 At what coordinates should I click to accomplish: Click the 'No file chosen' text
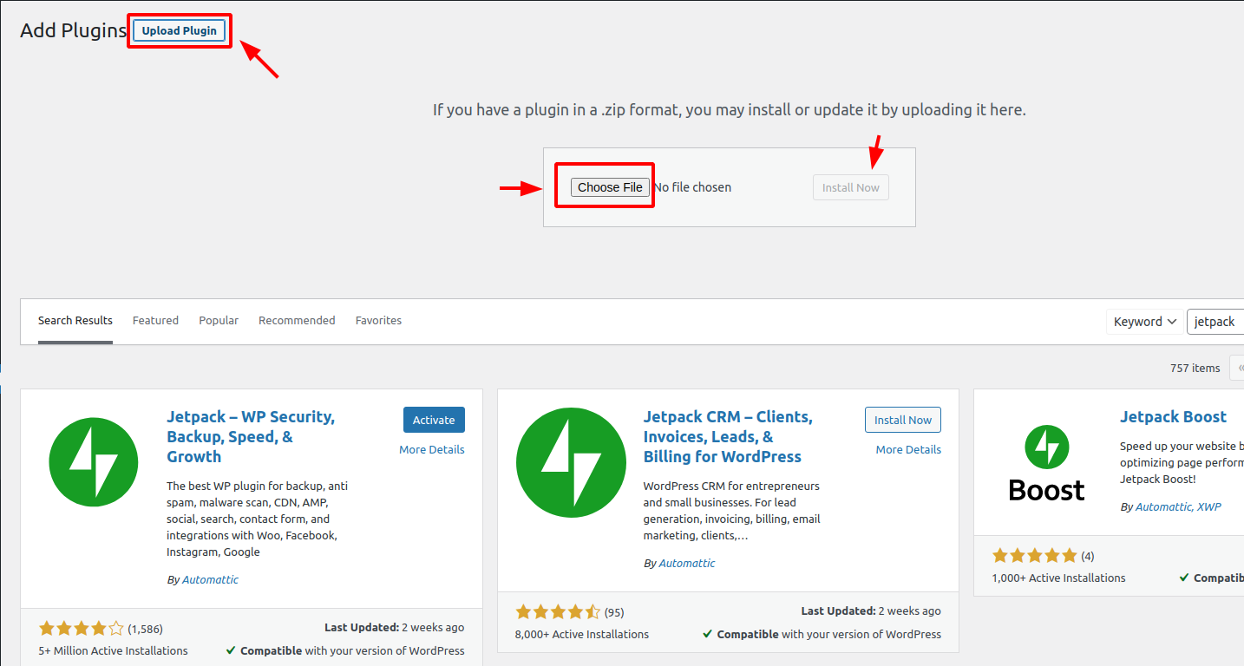coord(692,187)
